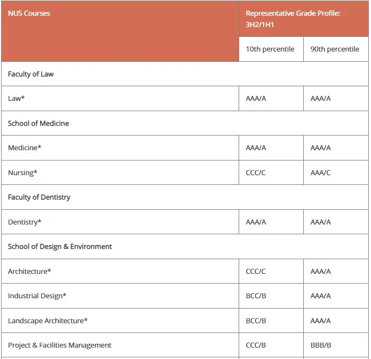Image resolution: width=371 pixels, height=359 pixels.
Task: Click the Law* course name
Action: pyautogui.click(x=16, y=98)
